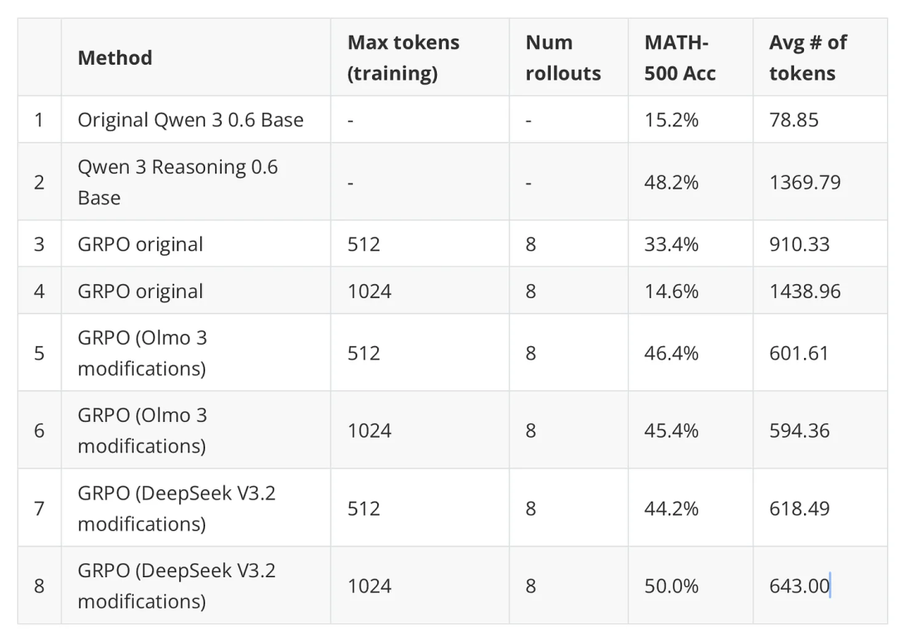Select GRPO (Olmo 3 modifications) in row 5

click(142, 353)
